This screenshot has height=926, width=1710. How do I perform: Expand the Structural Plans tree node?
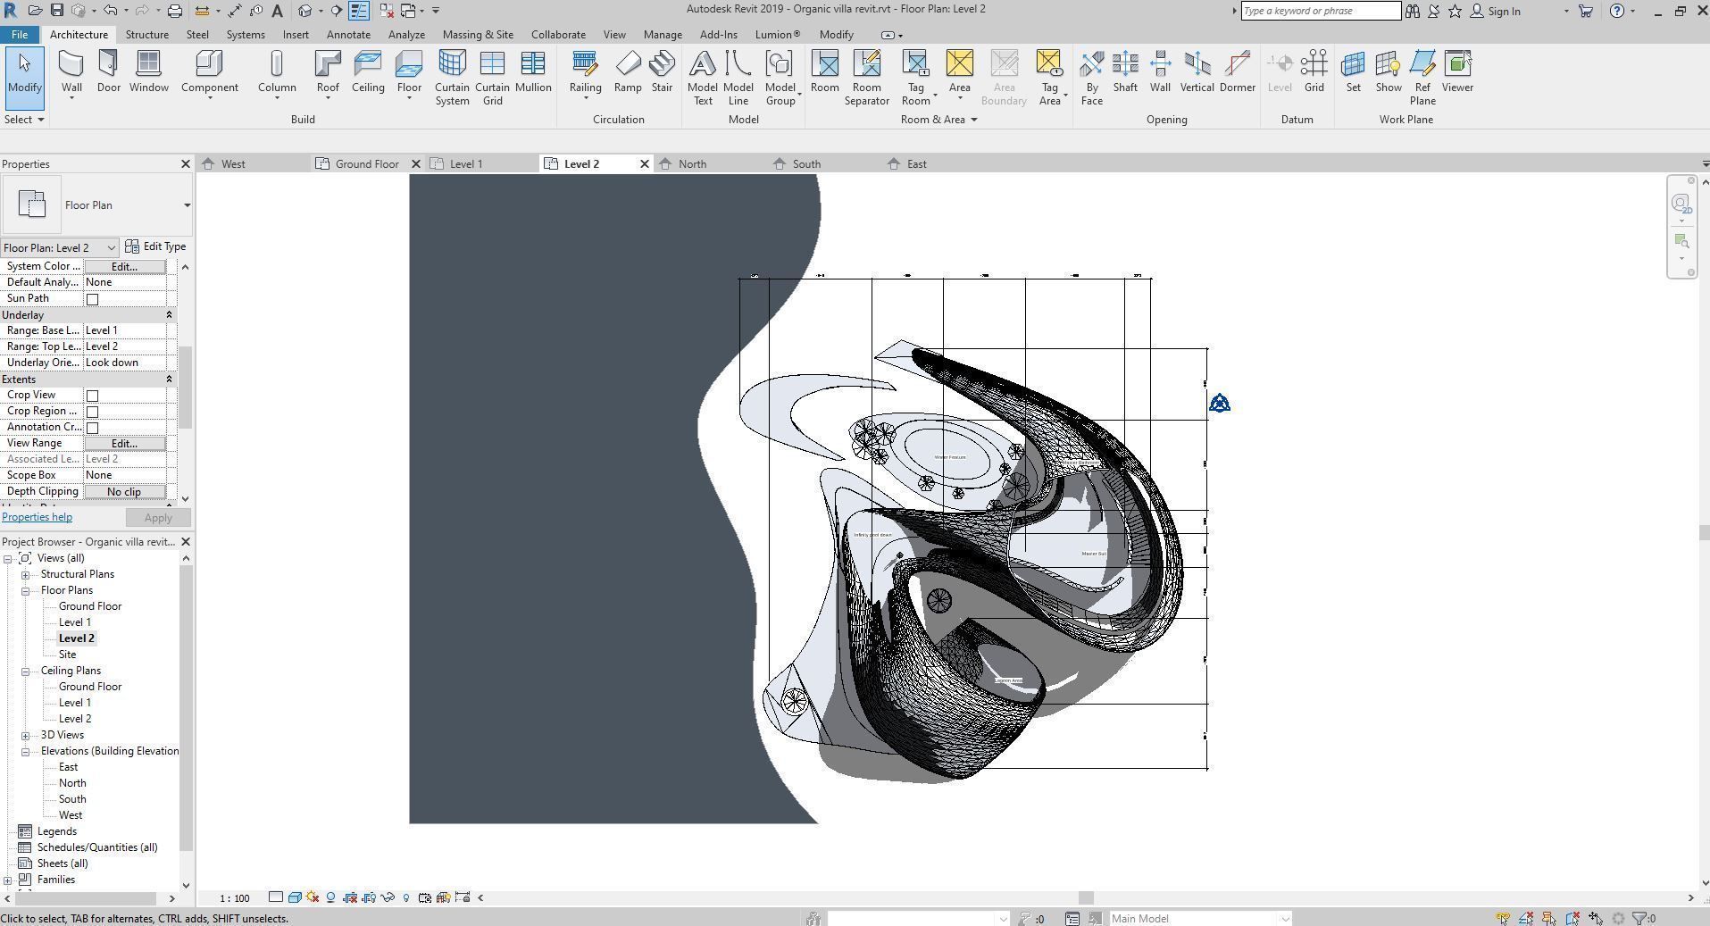tap(26, 575)
